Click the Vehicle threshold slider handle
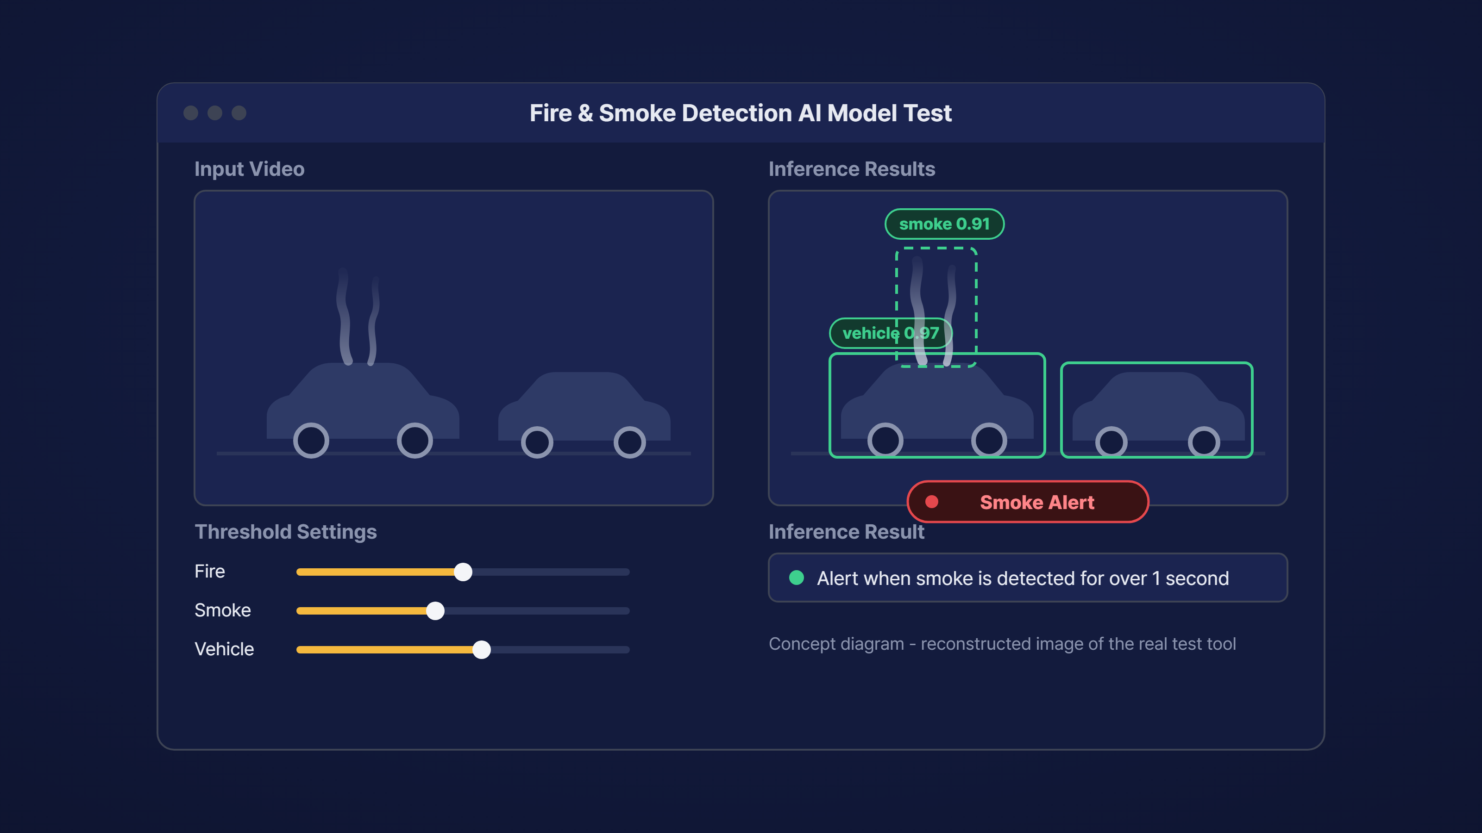Viewport: 1482px width, 833px height. [x=482, y=650]
